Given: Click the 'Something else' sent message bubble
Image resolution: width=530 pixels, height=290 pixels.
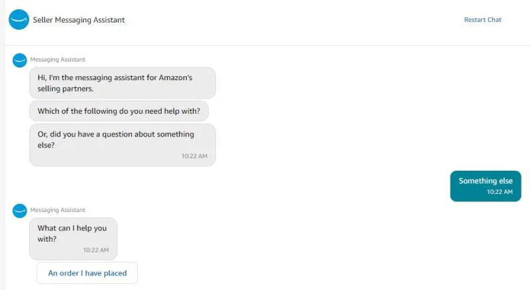Looking at the screenshot, I should [x=486, y=186].
